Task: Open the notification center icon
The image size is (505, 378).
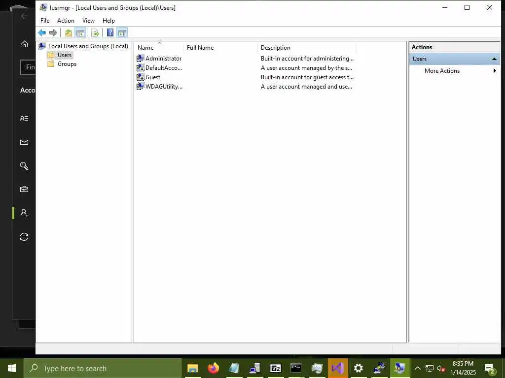Action: (x=490, y=369)
